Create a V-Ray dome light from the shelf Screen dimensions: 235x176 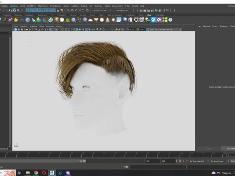pos(90,20)
